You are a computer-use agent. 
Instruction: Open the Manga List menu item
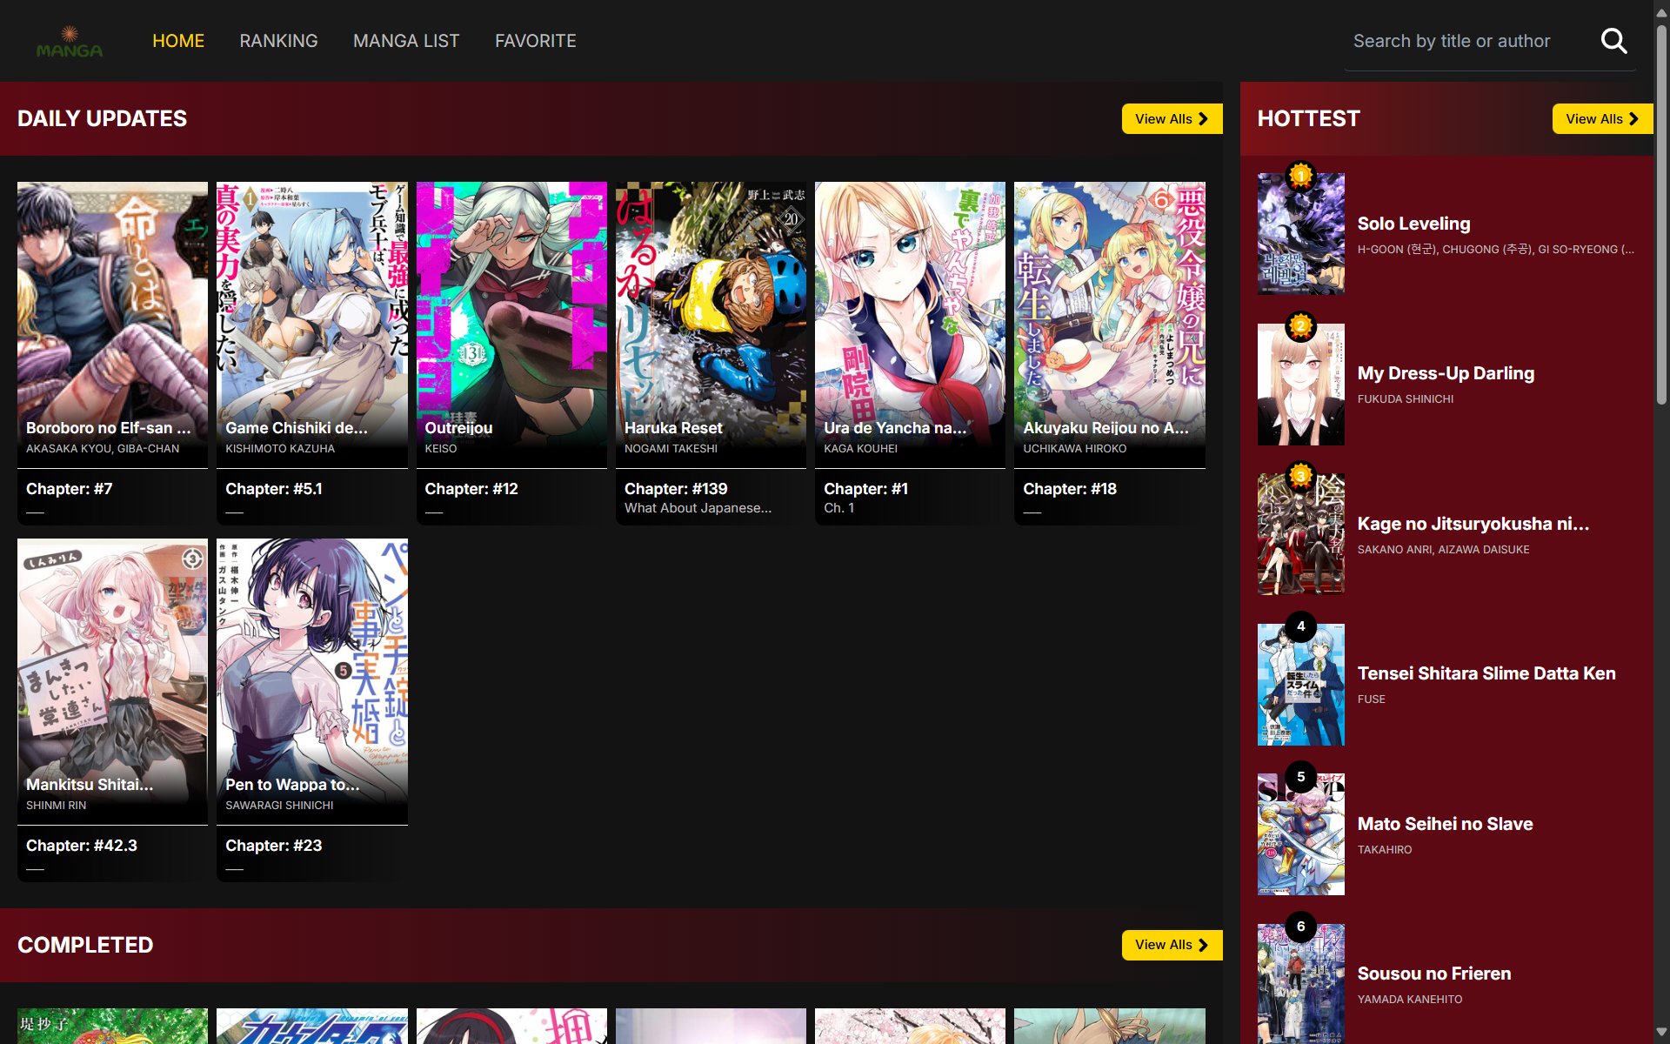pyautogui.click(x=406, y=41)
